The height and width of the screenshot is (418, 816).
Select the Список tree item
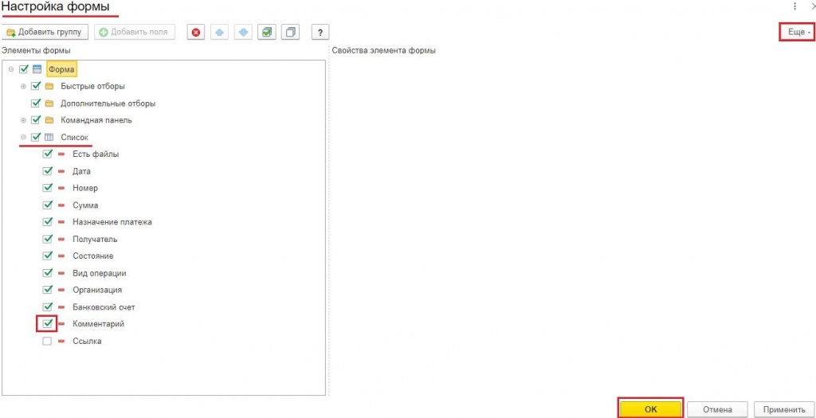(75, 137)
